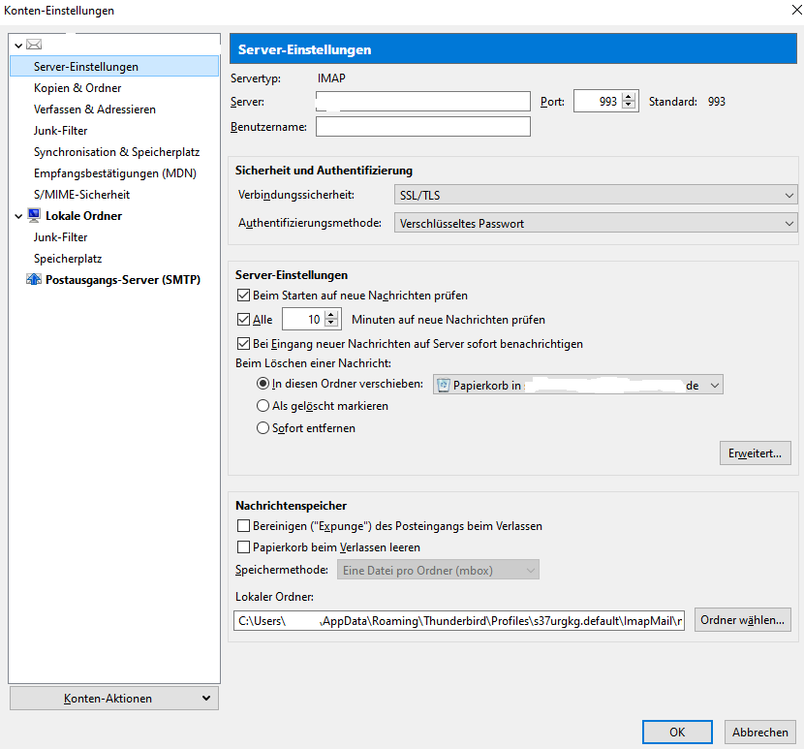Click the Postausgangs-Server (SMTP) icon

pos(34,280)
